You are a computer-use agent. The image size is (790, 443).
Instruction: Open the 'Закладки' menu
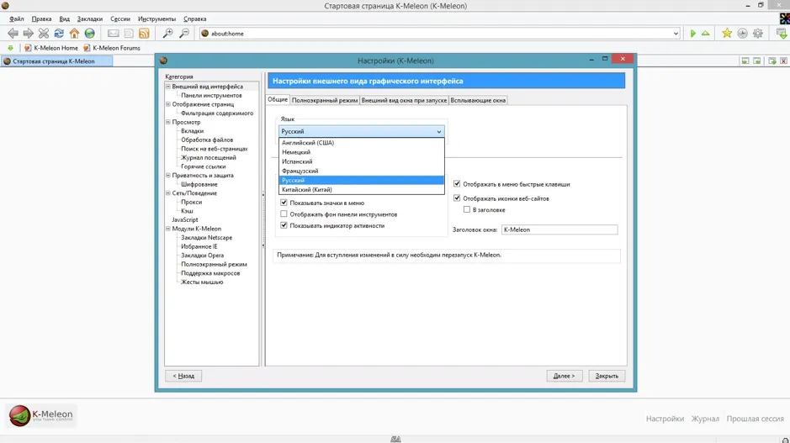pyautogui.click(x=90, y=18)
